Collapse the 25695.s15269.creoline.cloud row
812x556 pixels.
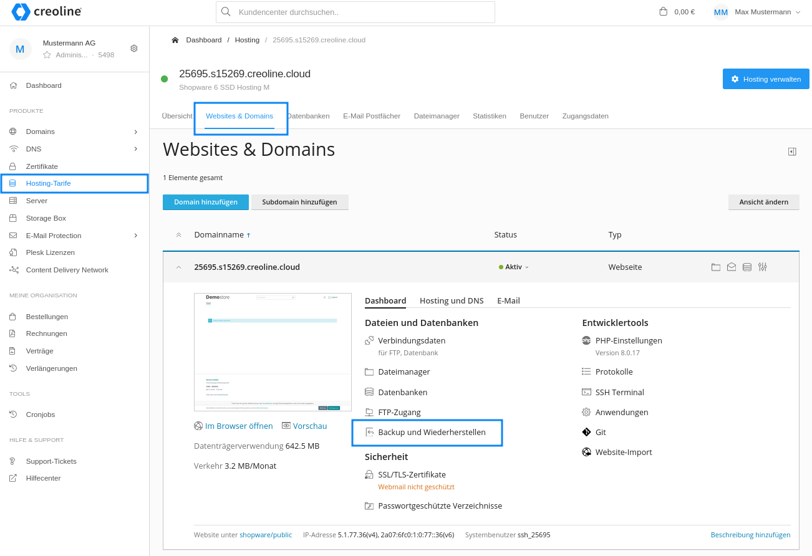pos(179,267)
